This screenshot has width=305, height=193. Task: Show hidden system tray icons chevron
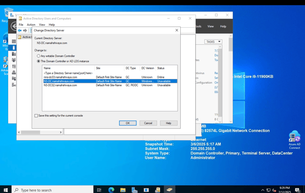click(x=263, y=190)
